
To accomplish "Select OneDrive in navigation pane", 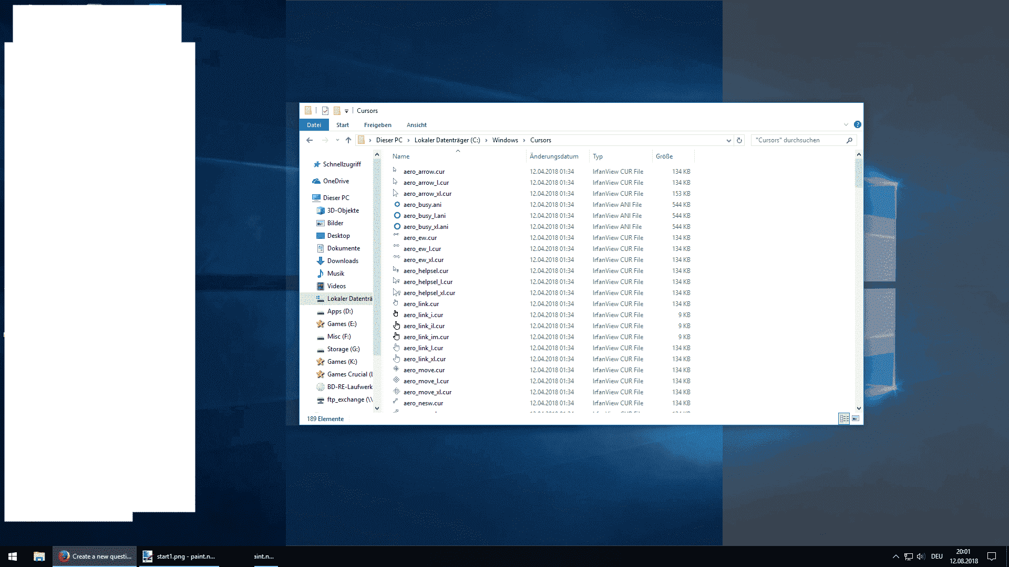I will tap(335, 181).
